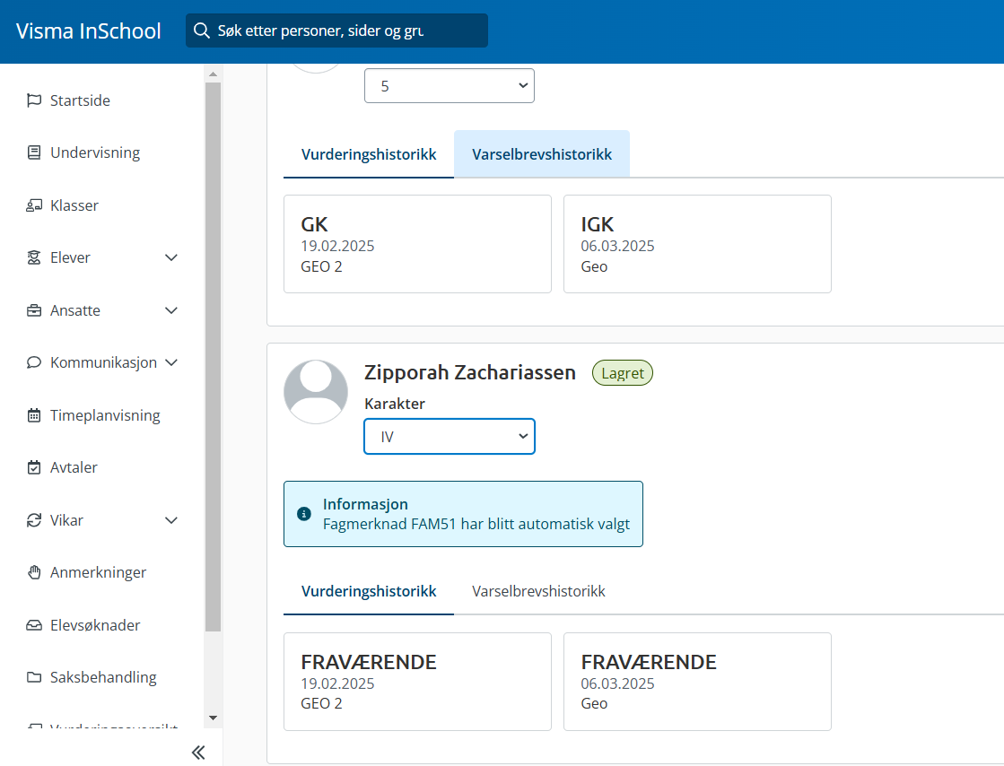Click the Elever student icon
Viewport: 1004px width, 766px height.
[34, 257]
